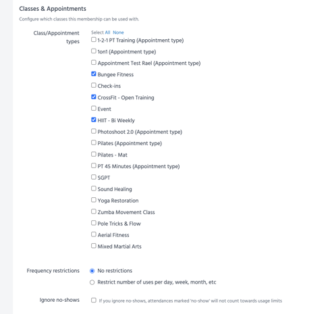Enable Sound Healing checkbox
This screenshot has height=314, width=328.
[94, 188]
